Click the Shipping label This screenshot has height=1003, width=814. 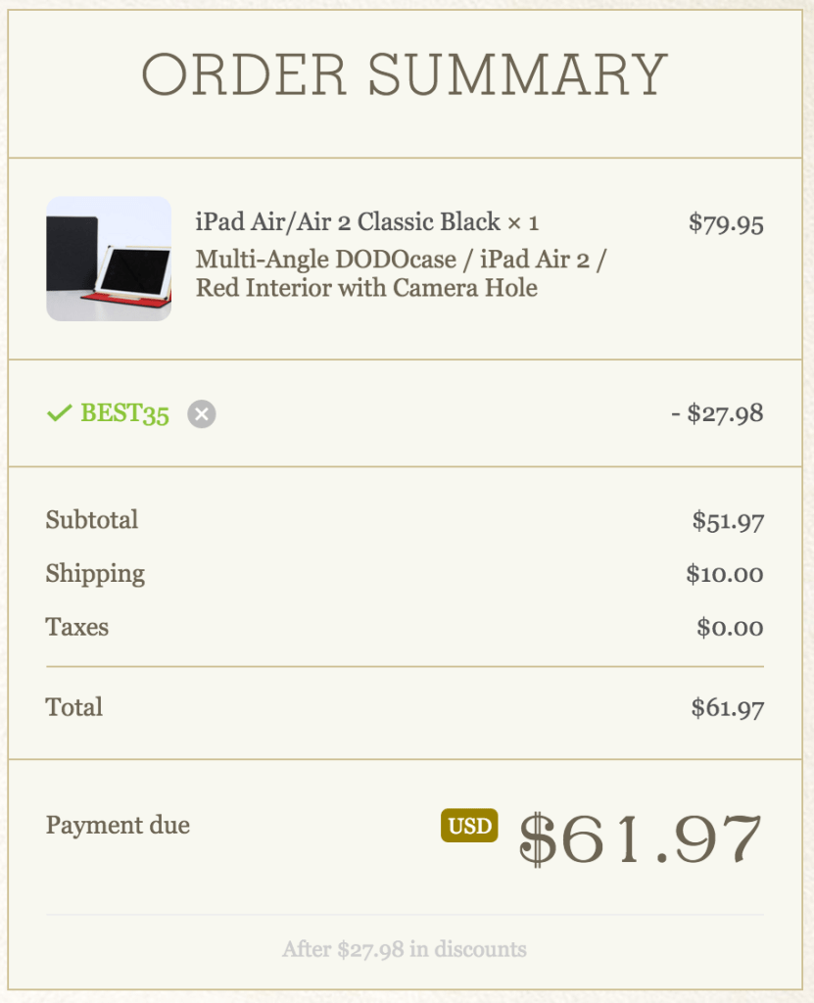(x=95, y=574)
